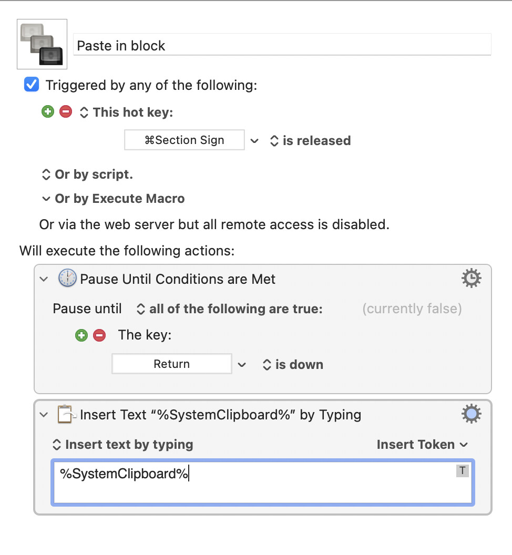Screen dimensions: 512x555
Task: Change the 'is released' trigger option
Action: click(x=310, y=141)
